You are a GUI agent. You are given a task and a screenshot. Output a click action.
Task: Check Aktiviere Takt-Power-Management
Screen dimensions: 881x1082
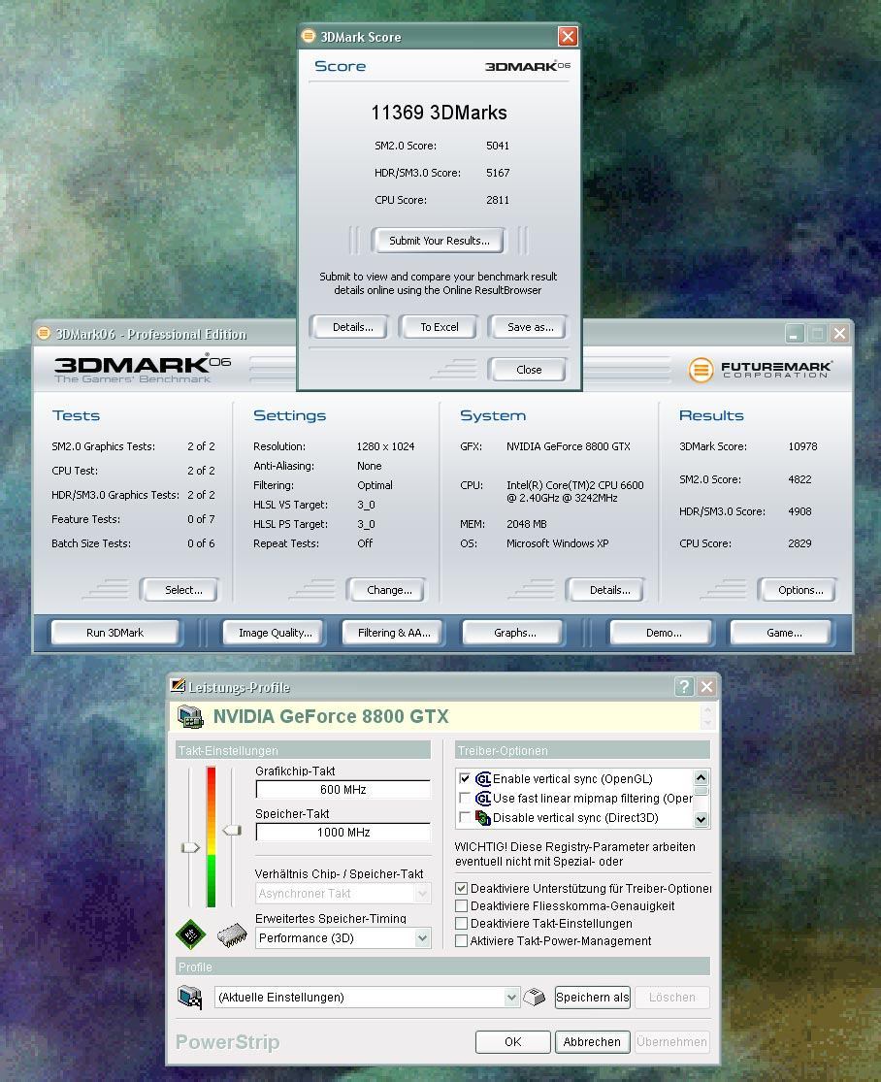coord(462,940)
